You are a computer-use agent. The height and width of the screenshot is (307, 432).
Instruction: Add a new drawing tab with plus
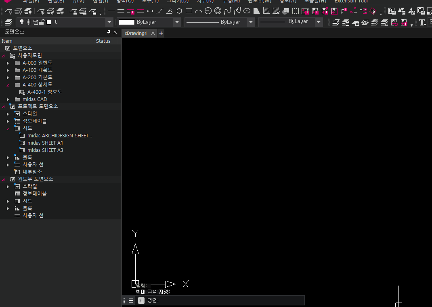click(x=161, y=34)
